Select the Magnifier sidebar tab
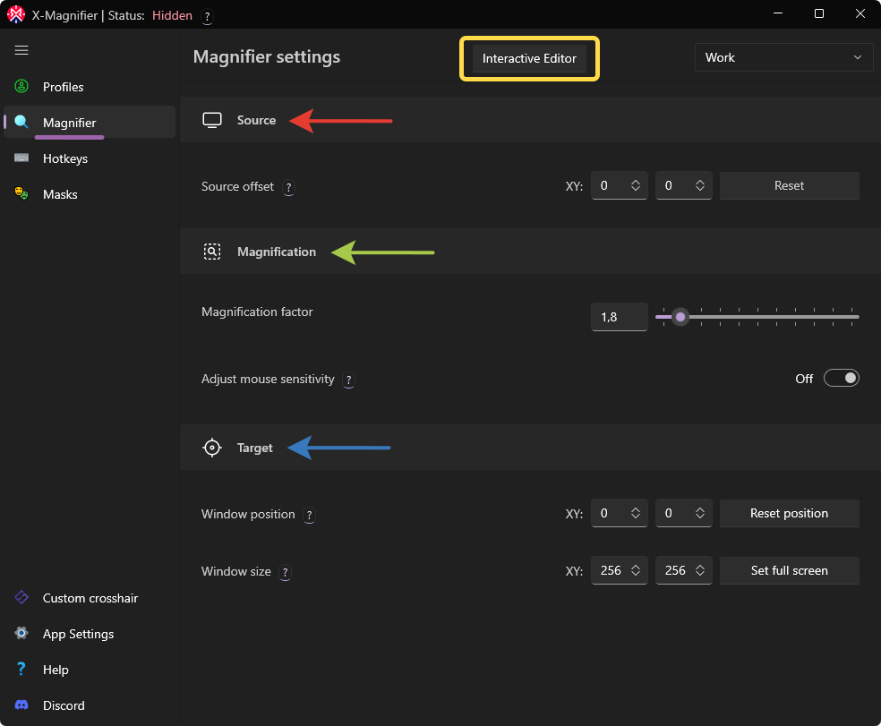This screenshot has height=726, width=881. (70, 123)
